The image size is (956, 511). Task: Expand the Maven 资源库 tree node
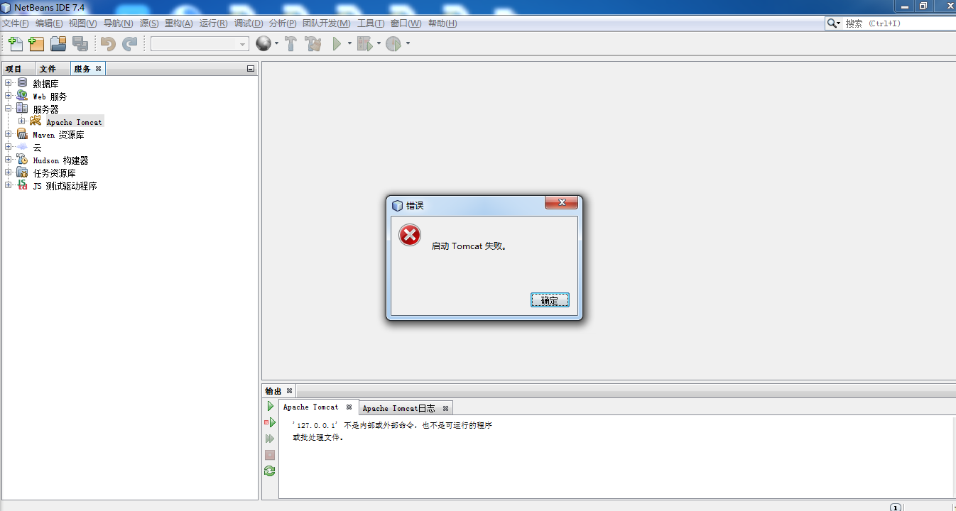[9, 134]
